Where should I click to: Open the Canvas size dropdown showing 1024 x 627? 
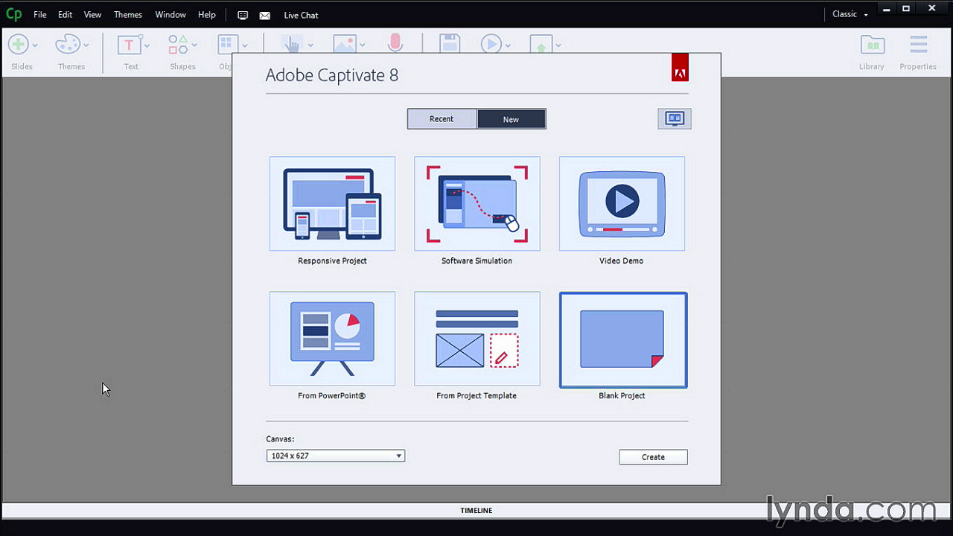[x=336, y=456]
